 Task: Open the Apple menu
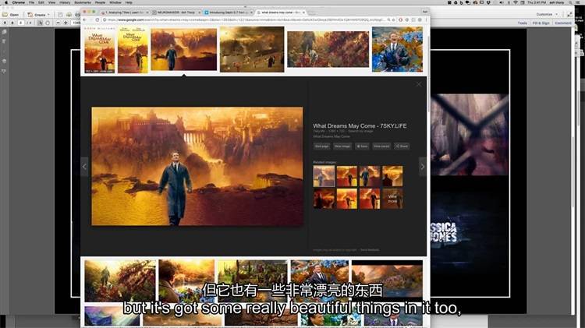click(6, 2)
